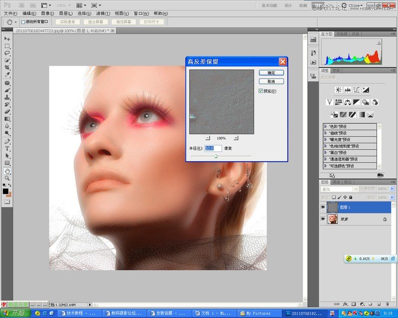Click the create new layer icon
Image resolution: width=398 pixels, height=318 pixels.
click(380, 304)
